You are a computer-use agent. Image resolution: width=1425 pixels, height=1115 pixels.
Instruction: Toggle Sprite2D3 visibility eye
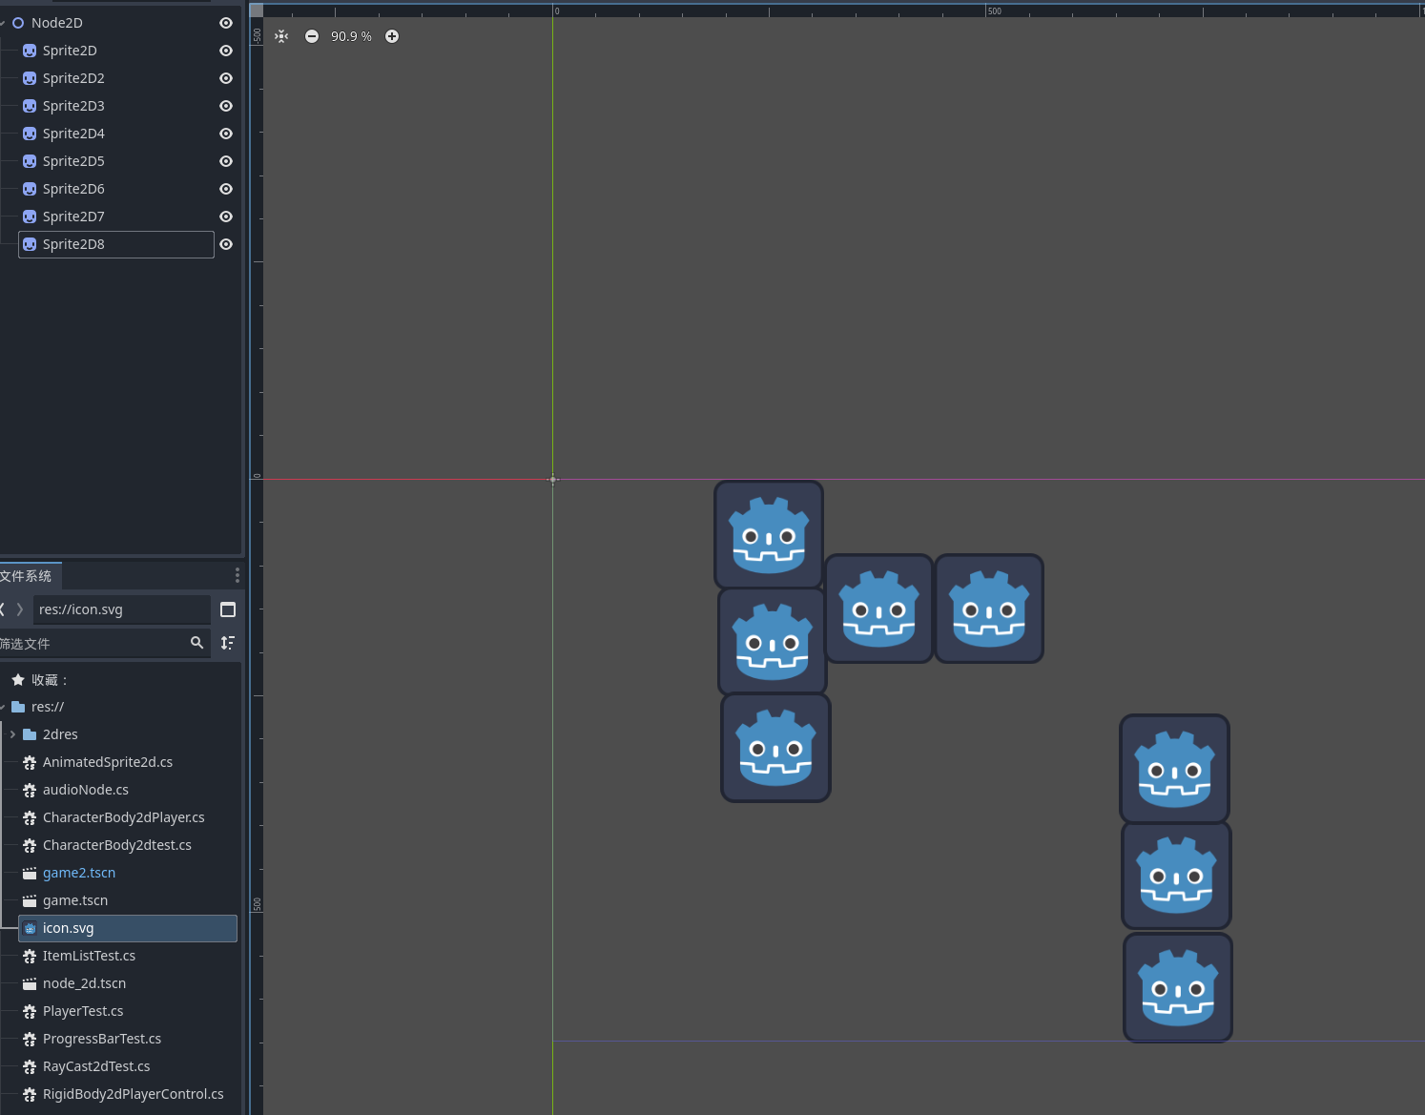(226, 106)
